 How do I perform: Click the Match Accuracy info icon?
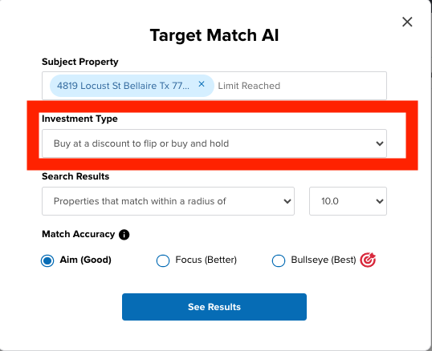pos(124,235)
